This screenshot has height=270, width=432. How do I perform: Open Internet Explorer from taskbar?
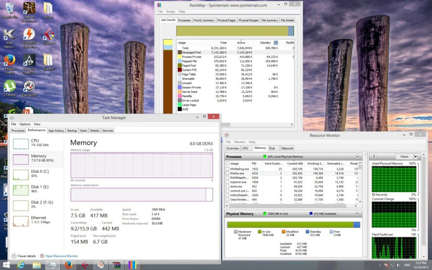(21, 265)
